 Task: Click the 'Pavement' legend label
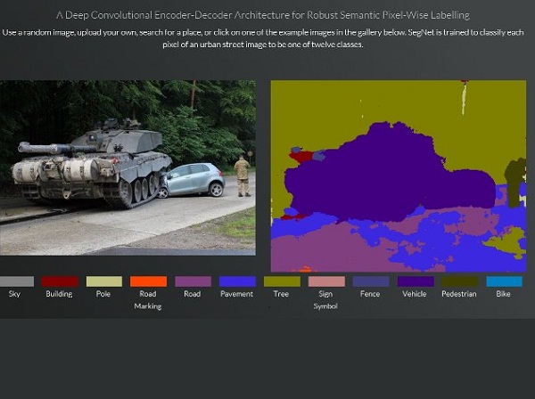[236, 294]
